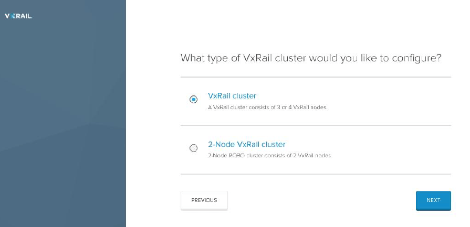Go back with the PREVIOUS button
The height and width of the screenshot is (227, 470).
(204, 200)
